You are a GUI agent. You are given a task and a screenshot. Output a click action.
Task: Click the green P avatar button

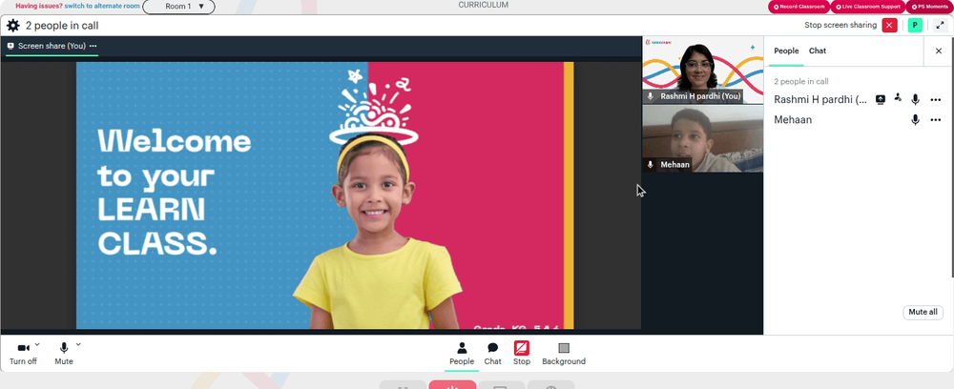coord(915,25)
